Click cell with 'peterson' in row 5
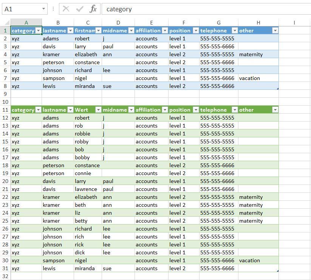This screenshot has height=280, width=311. (58, 62)
